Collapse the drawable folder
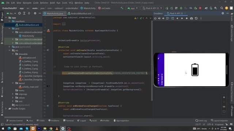The image size is (234, 131). click(13, 54)
